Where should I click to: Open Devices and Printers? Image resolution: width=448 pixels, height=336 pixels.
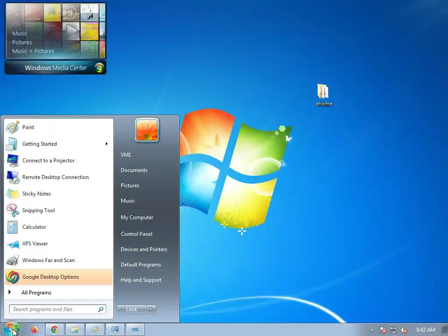click(143, 249)
